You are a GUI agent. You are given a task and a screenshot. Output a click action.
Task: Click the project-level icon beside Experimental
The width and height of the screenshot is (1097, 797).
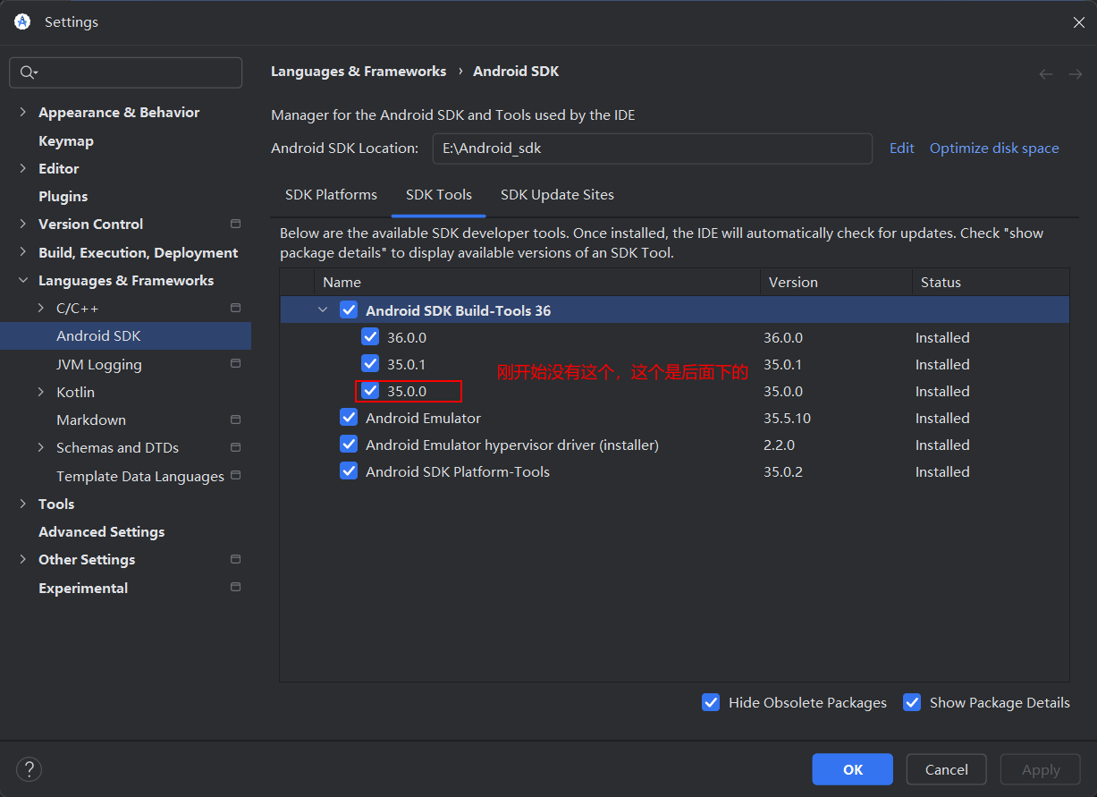236,588
